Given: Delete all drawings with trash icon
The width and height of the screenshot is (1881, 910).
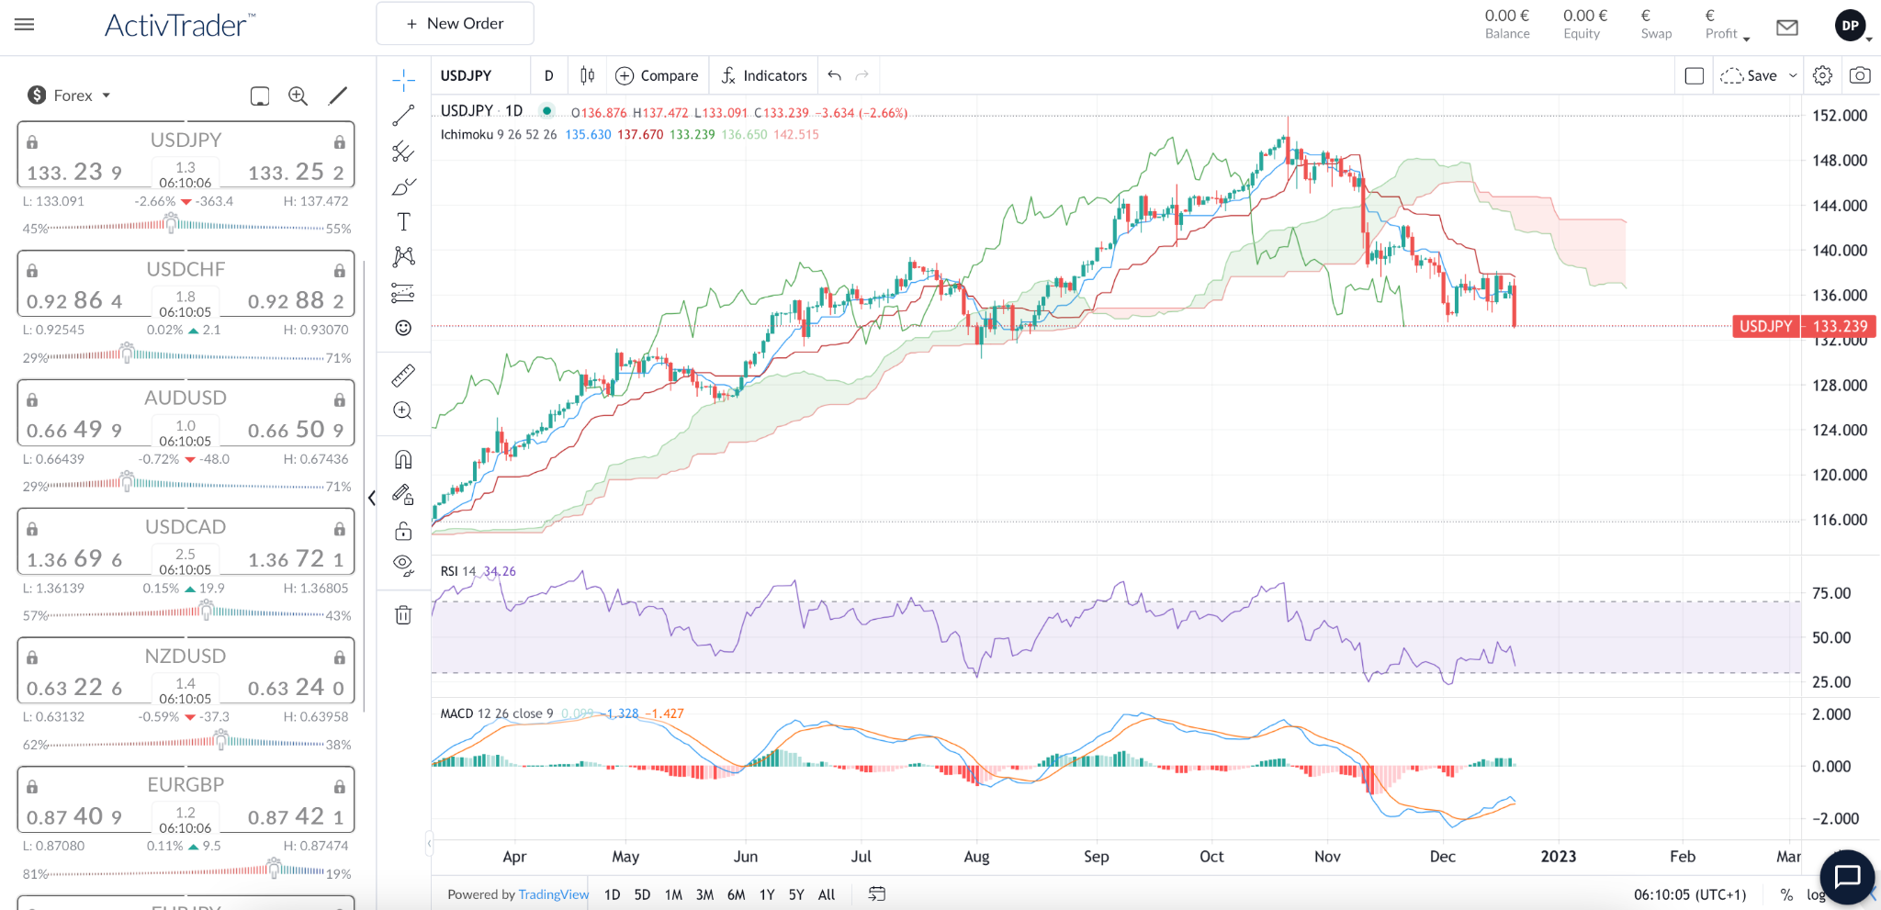Looking at the screenshot, I should pyautogui.click(x=403, y=614).
